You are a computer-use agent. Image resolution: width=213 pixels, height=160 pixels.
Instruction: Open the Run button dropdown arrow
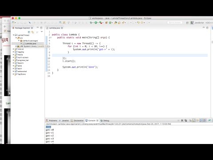(98, 23)
